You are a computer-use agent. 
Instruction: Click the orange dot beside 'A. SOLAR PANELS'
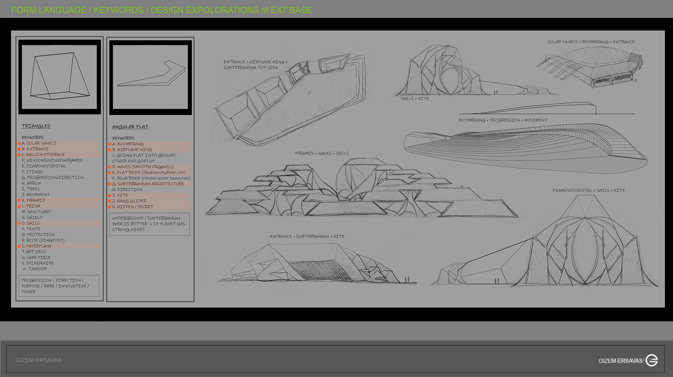tap(19, 144)
